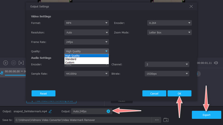Choose Custom in the Quality list
Screen dimensions: 223x125
click(70, 62)
